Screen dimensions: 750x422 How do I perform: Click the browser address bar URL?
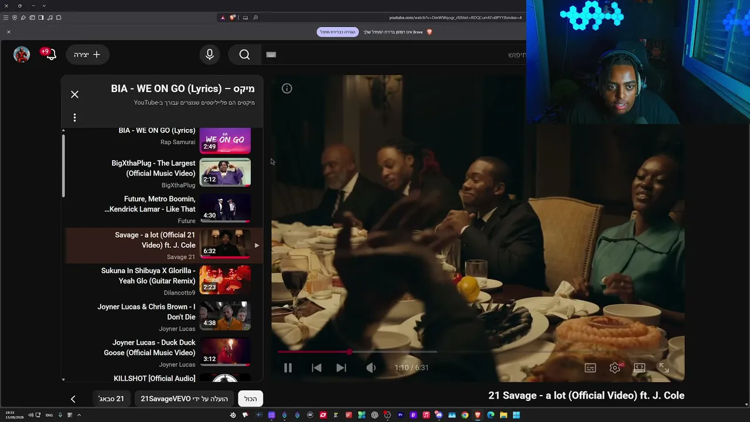click(455, 18)
